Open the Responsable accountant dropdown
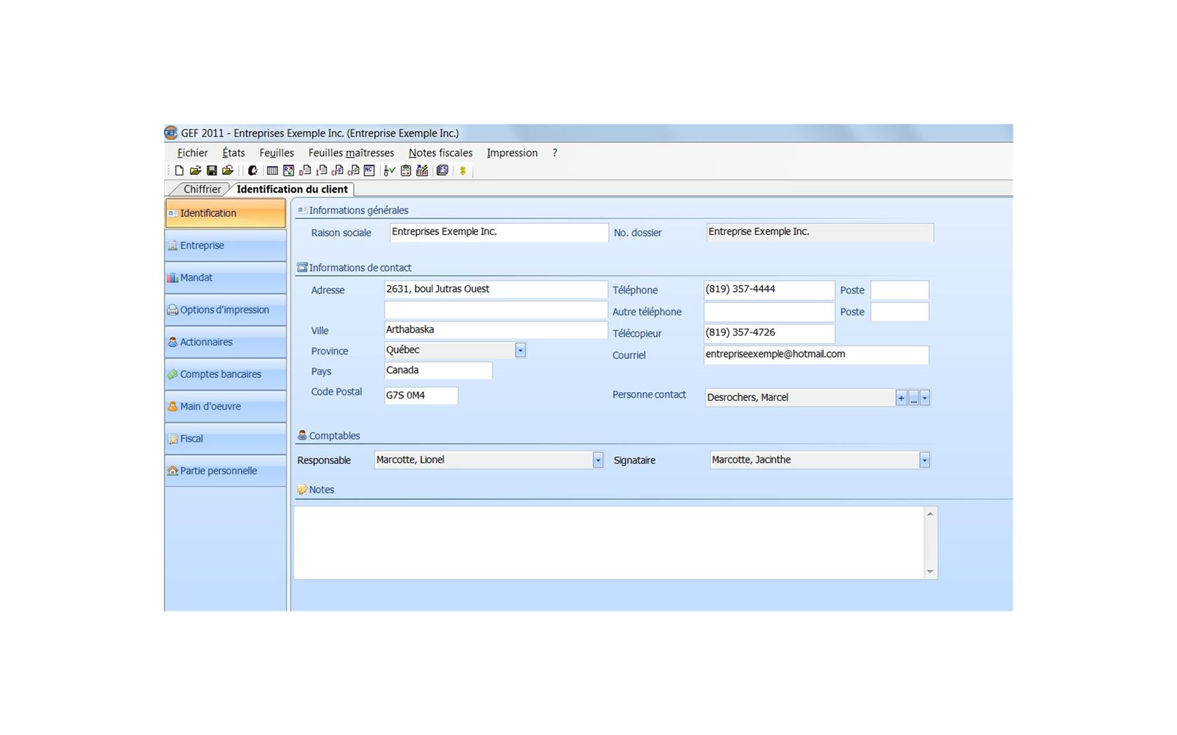 point(598,460)
